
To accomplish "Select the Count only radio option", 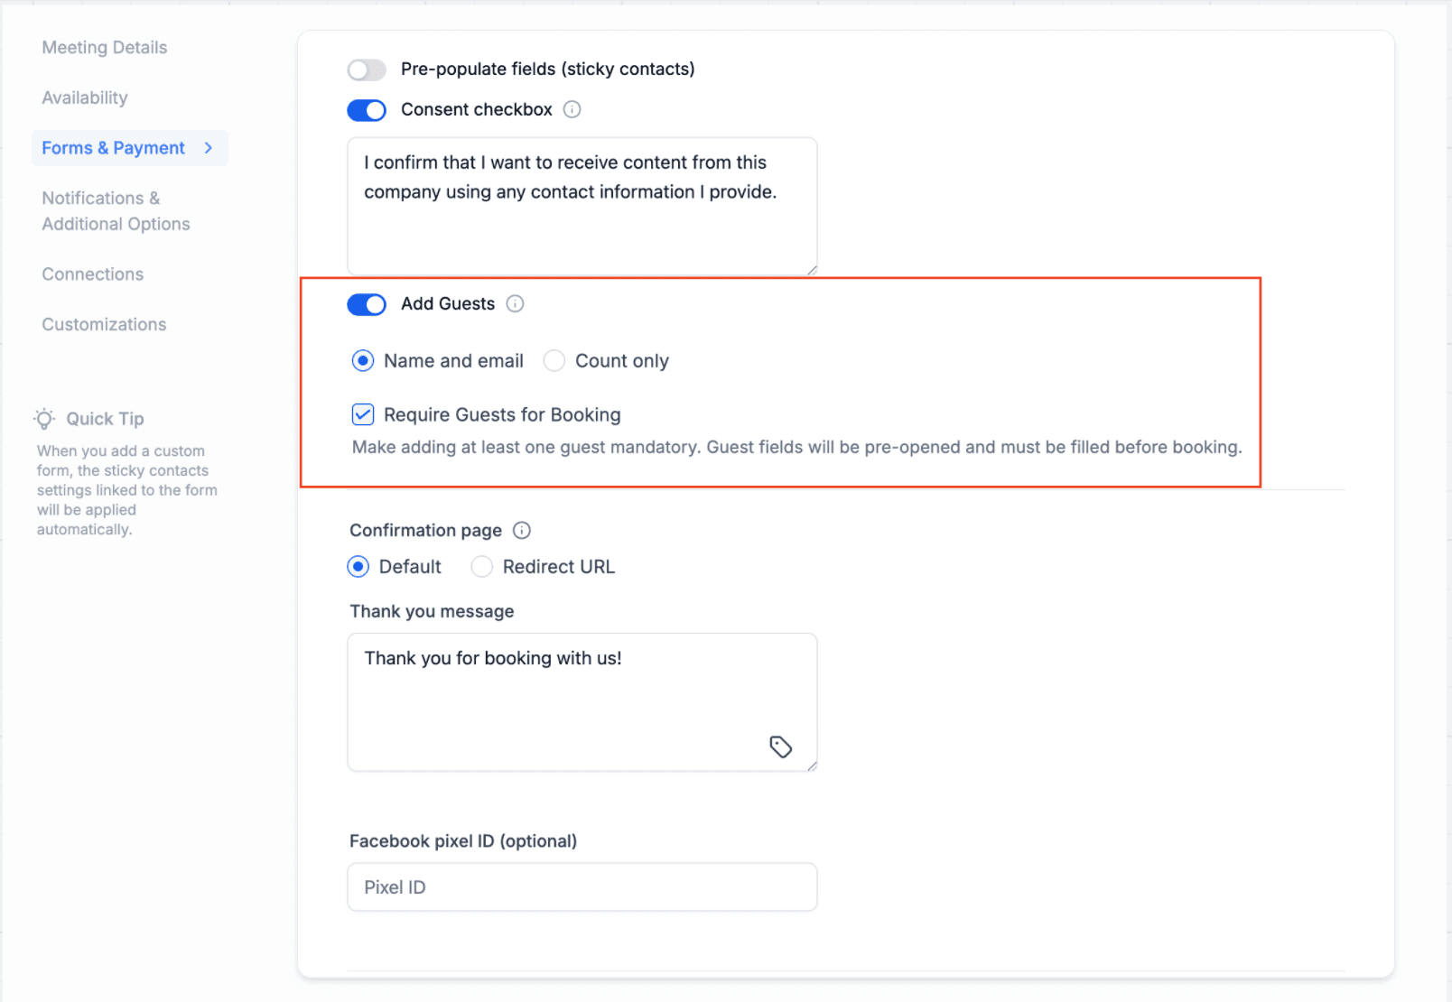I will point(554,361).
